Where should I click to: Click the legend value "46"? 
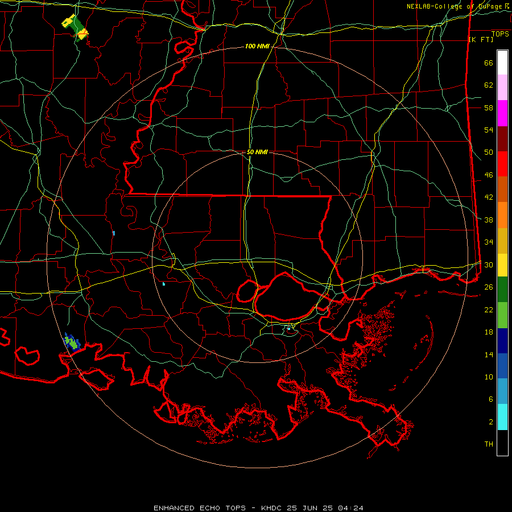(x=489, y=175)
